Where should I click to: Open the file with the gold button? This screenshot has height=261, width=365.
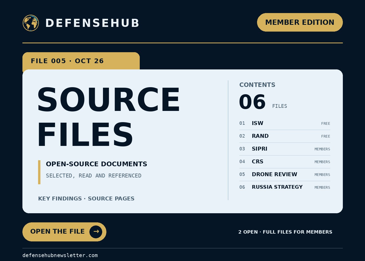[64, 232]
